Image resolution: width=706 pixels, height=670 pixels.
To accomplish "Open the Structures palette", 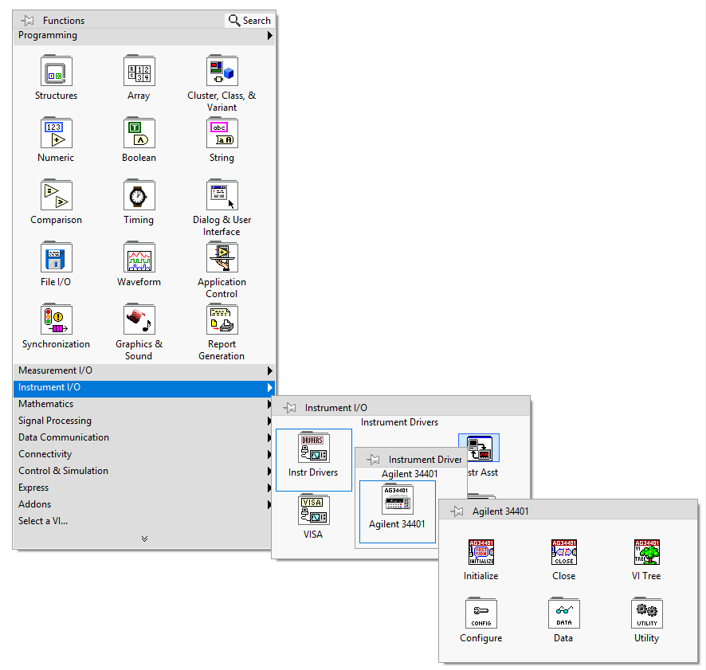I will click(56, 70).
